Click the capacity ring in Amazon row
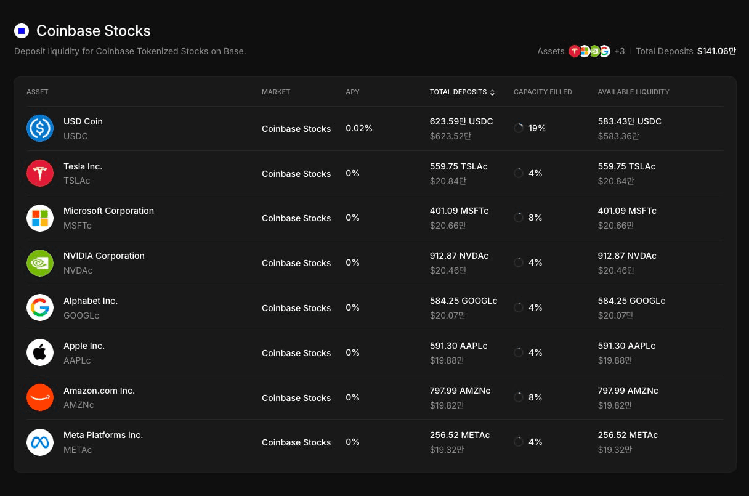The width and height of the screenshot is (749, 496). pyautogui.click(x=519, y=397)
